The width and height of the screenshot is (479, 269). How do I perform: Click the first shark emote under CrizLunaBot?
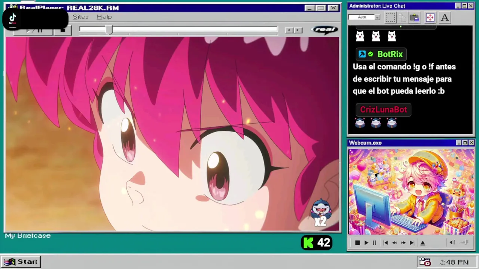pyautogui.click(x=360, y=123)
